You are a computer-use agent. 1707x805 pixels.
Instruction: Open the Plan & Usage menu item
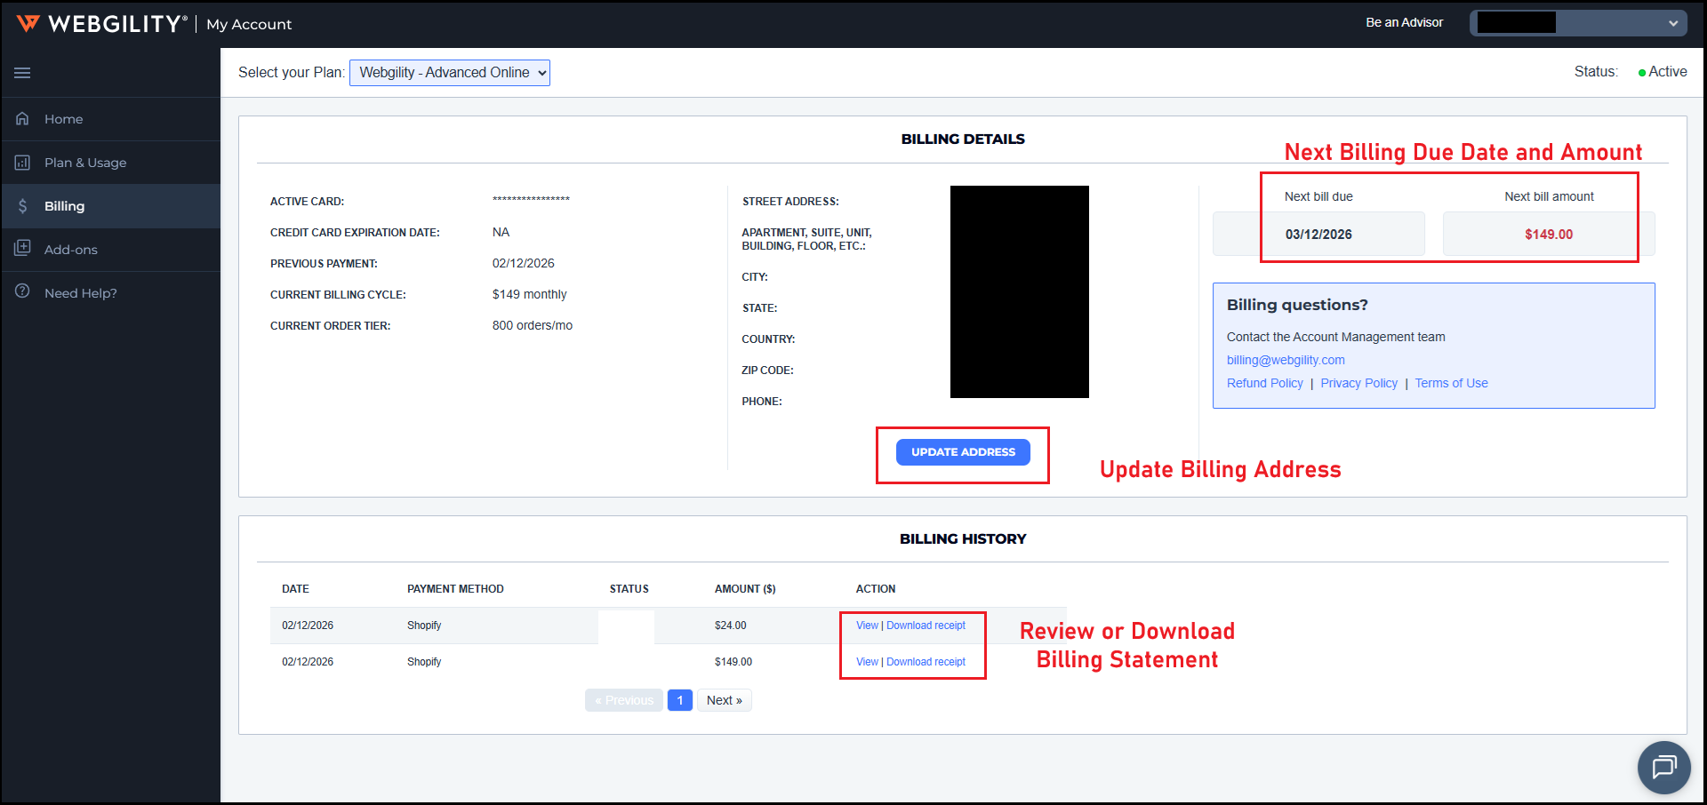click(85, 163)
